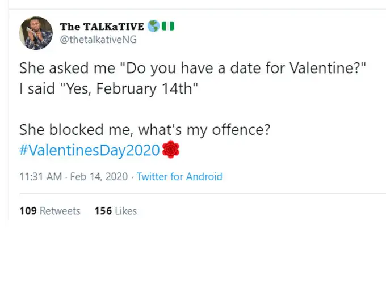Click the "She blocked me" sentence
Image resolution: width=386 pixels, height=289 pixels.
click(144, 130)
